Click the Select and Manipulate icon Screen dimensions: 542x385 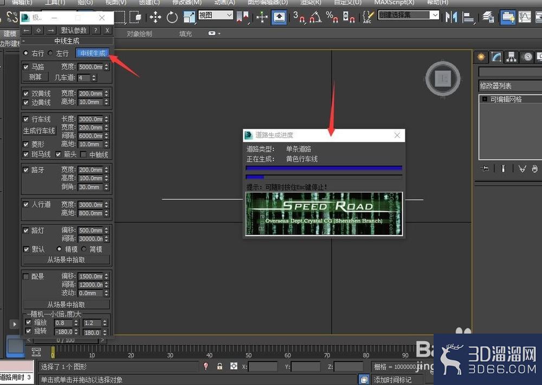pos(262,17)
